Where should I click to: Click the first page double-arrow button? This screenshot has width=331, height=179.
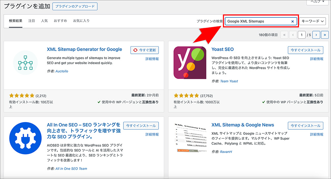[284, 35]
